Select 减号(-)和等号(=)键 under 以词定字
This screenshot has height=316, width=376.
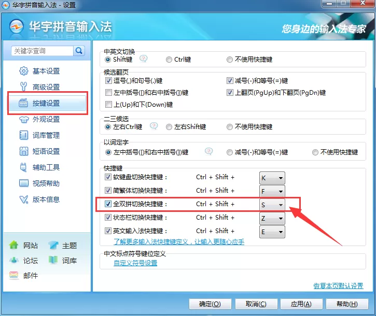pos(229,152)
